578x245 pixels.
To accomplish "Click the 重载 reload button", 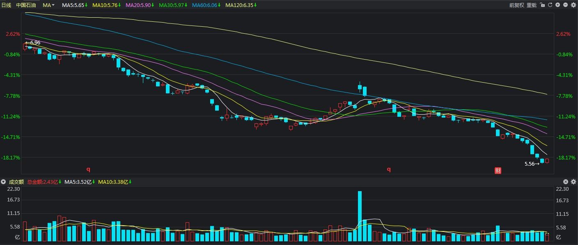I will [532, 5].
